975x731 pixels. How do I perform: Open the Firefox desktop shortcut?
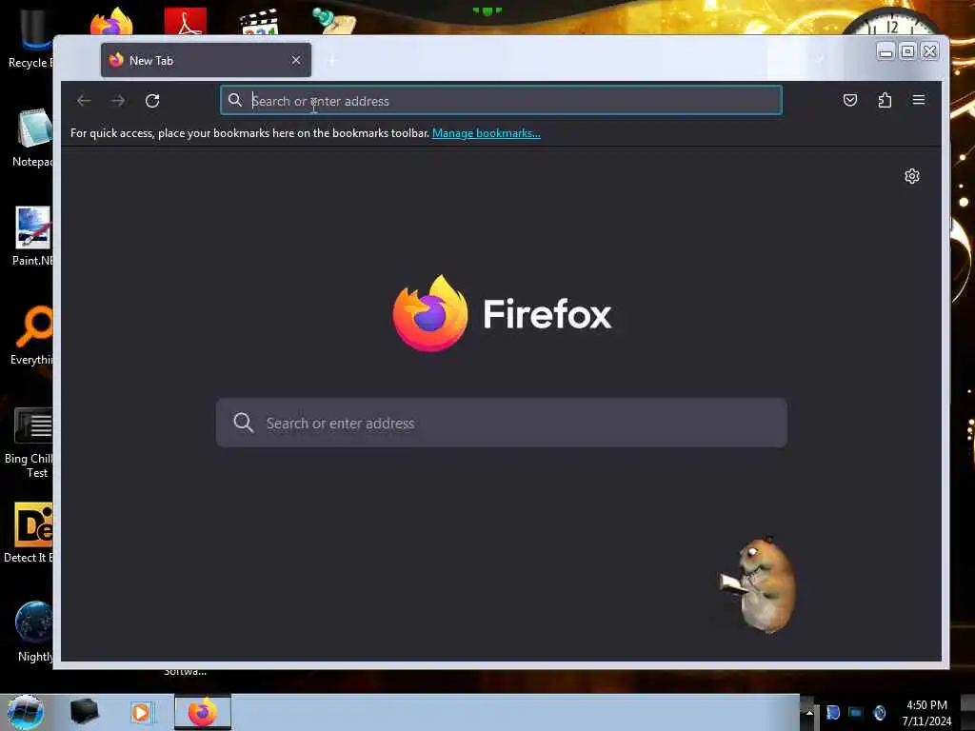(x=112, y=22)
